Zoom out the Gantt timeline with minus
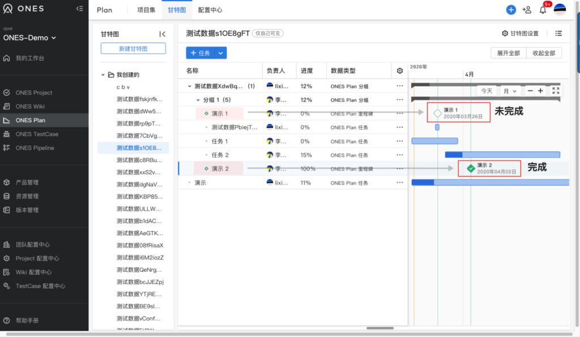Screen dimensions: 580x337 (530, 91)
